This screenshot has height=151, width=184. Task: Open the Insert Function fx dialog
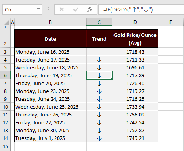[90, 9]
